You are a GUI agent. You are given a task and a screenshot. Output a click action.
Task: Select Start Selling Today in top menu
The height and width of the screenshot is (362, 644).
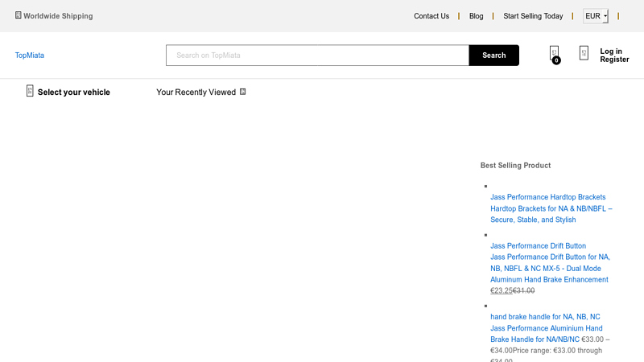[533, 16]
